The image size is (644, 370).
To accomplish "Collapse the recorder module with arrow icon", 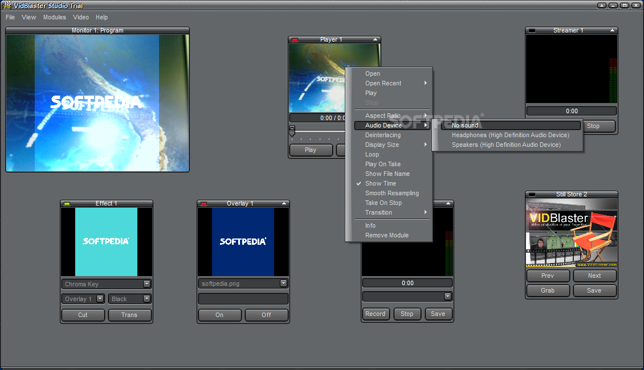I will pos(448,203).
